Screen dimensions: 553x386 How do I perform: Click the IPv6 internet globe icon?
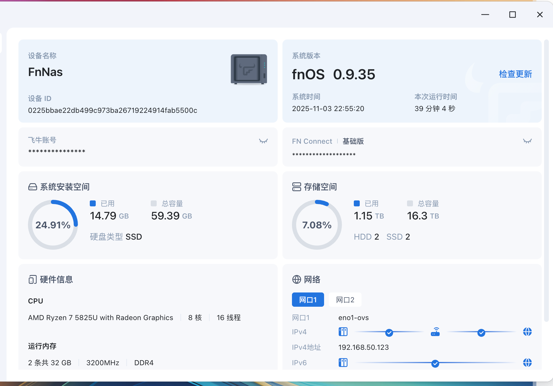tap(527, 363)
